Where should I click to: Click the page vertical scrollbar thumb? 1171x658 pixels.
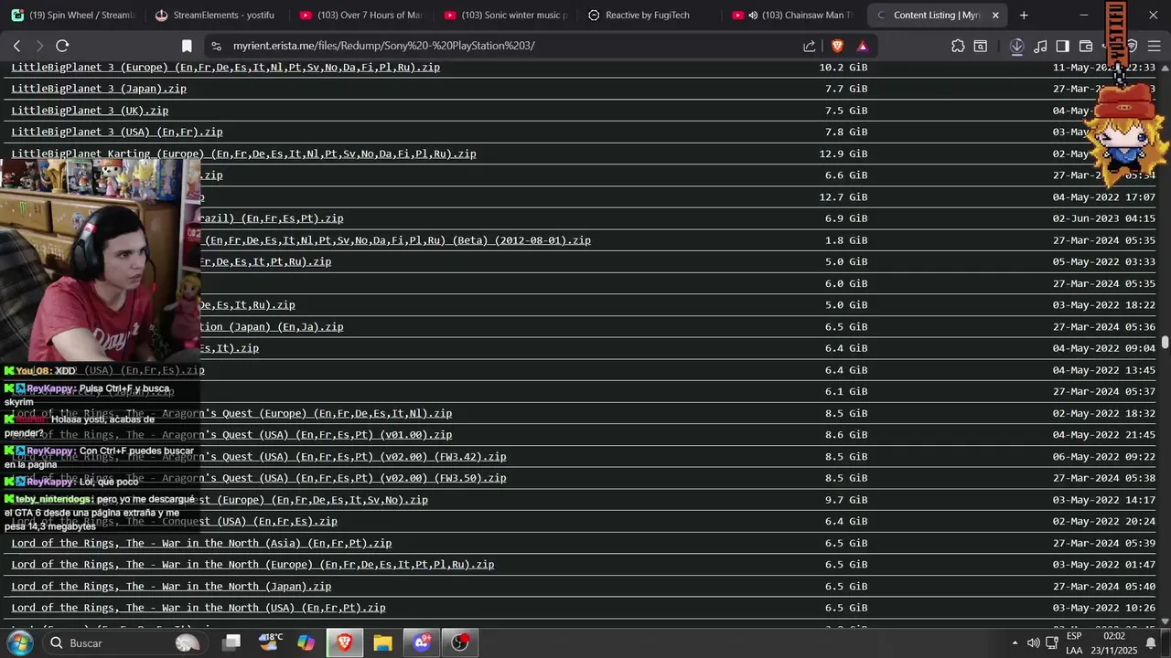tap(1166, 342)
